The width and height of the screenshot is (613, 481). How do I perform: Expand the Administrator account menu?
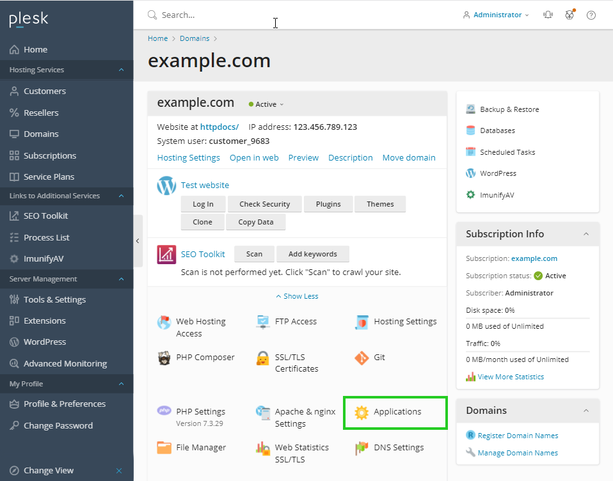[497, 15]
